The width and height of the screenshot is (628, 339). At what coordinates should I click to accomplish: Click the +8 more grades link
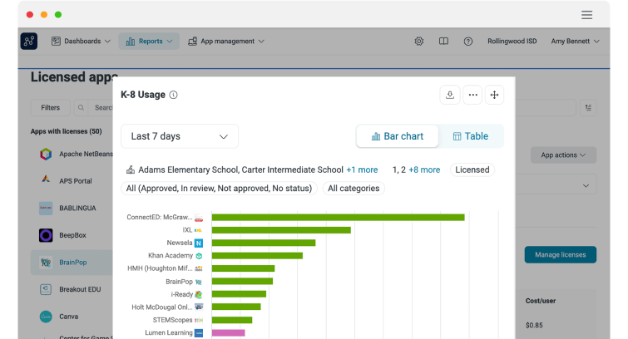(x=424, y=169)
